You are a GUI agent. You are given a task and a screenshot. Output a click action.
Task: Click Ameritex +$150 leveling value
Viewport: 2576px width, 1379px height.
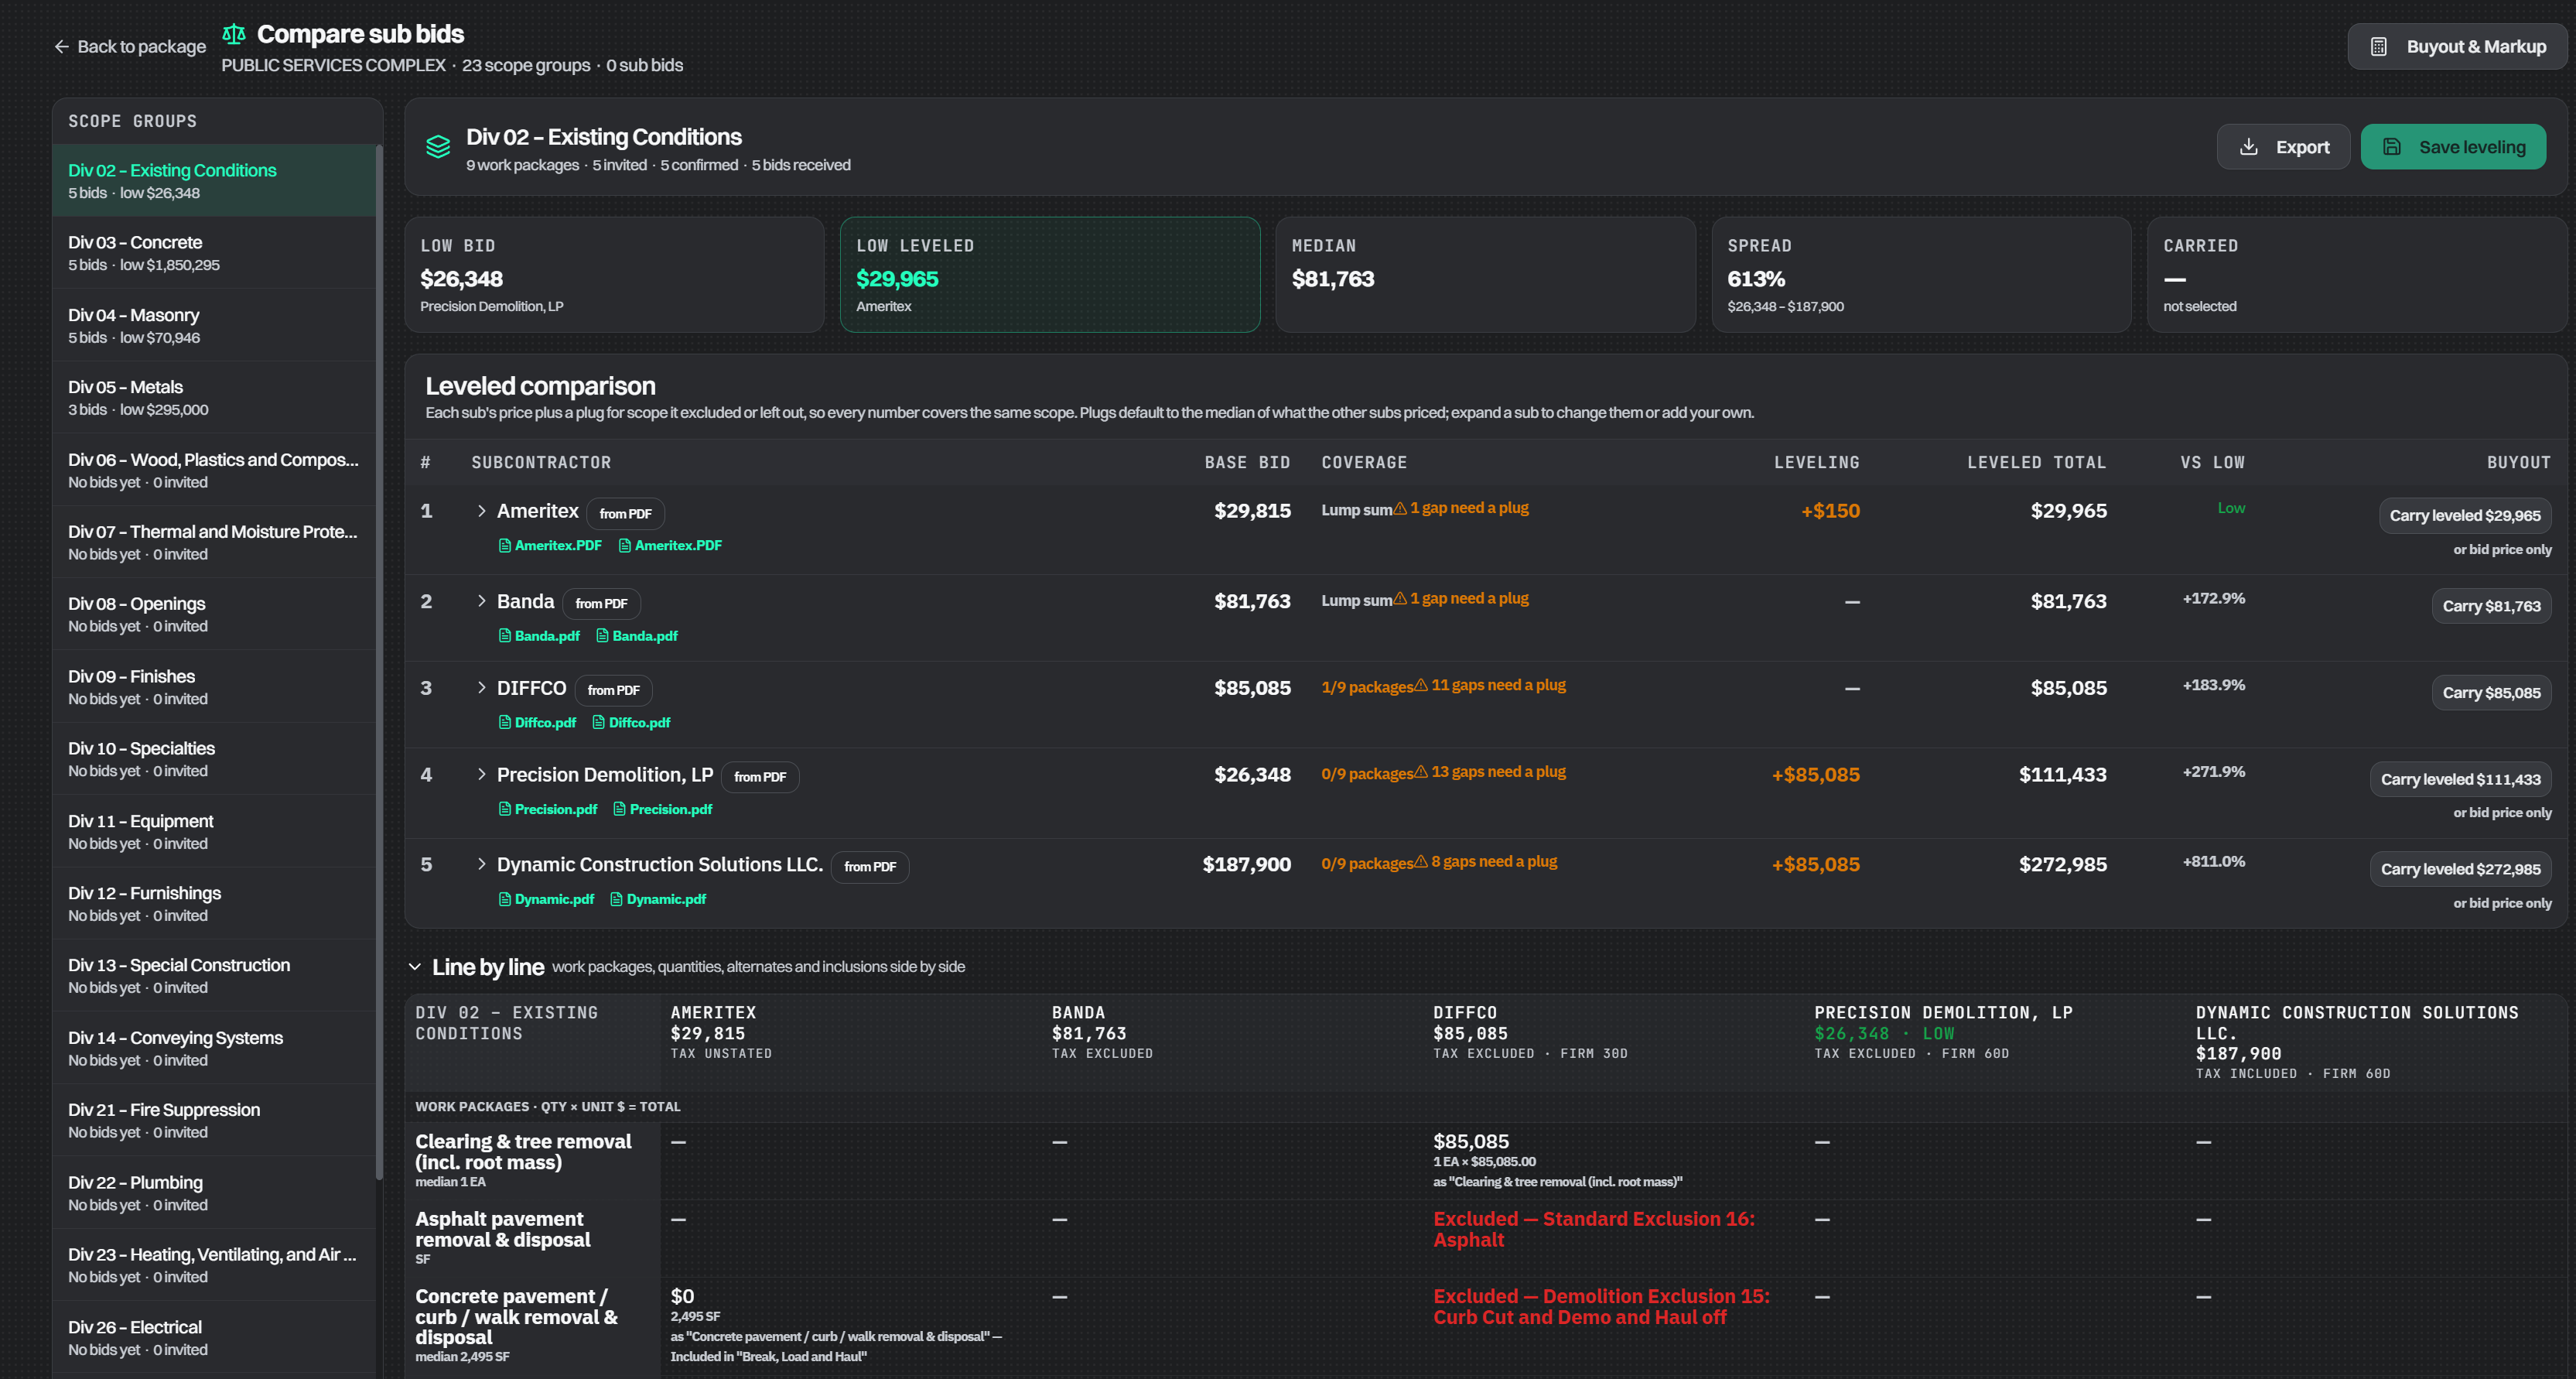tap(1830, 511)
